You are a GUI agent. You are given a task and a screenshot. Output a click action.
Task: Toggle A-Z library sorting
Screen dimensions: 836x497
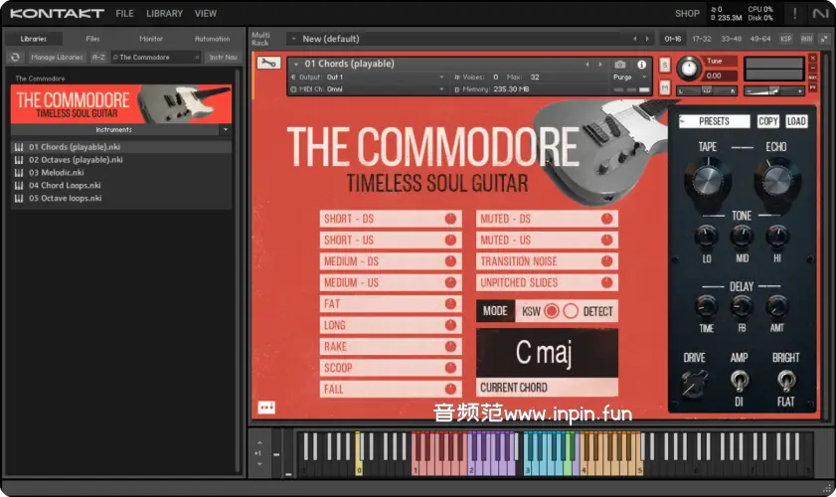click(98, 57)
